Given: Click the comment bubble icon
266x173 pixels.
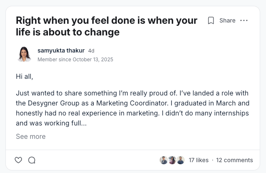Looking at the screenshot, I should point(32,160).
